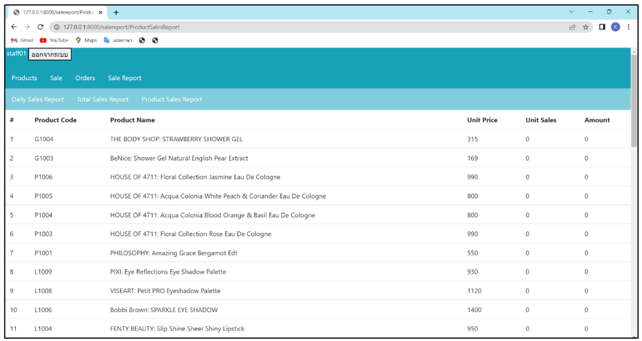Viewport: 642px width, 341px height.
Task: Navigate back using the browser back arrow
Action: coord(14,26)
